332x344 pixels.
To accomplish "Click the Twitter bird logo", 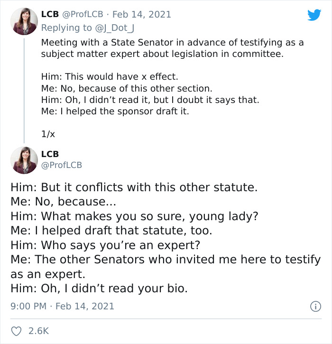I will tap(314, 15).
